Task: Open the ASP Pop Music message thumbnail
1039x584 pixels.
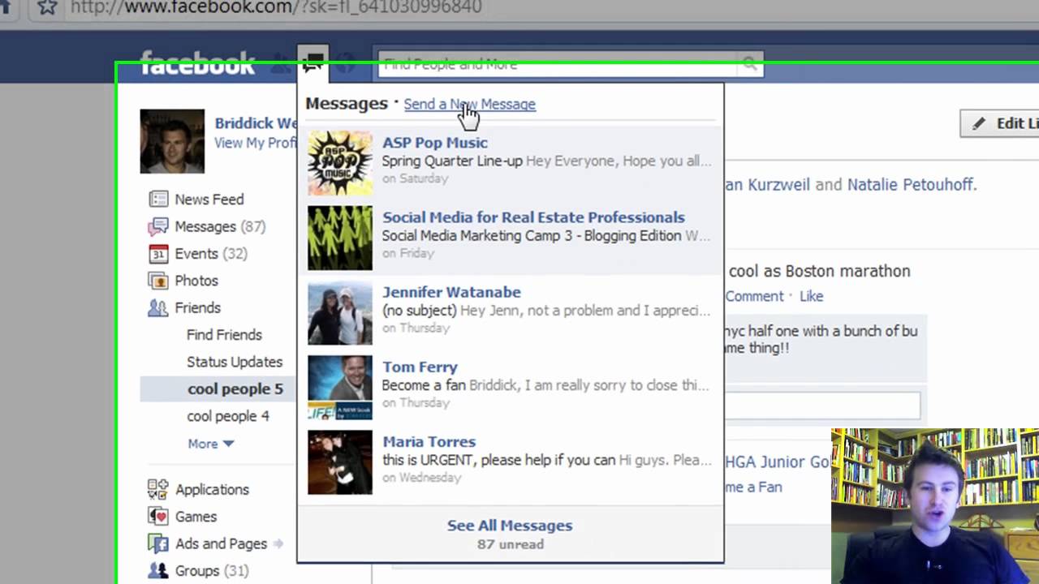Action: pos(340,163)
